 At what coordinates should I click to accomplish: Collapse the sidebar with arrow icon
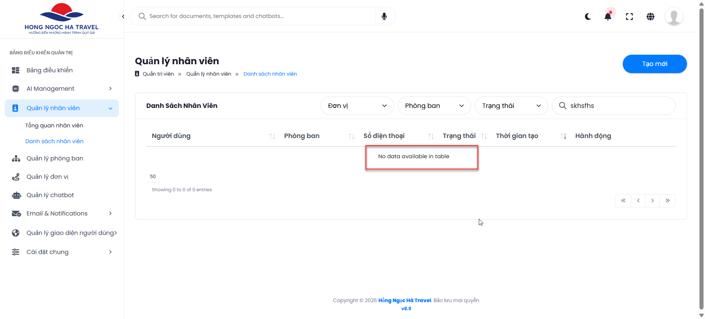coord(123,17)
